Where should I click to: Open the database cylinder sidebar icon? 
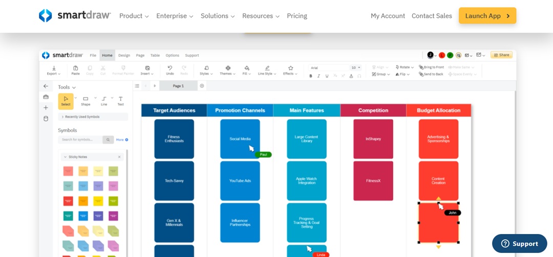click(x=46, y=119)
